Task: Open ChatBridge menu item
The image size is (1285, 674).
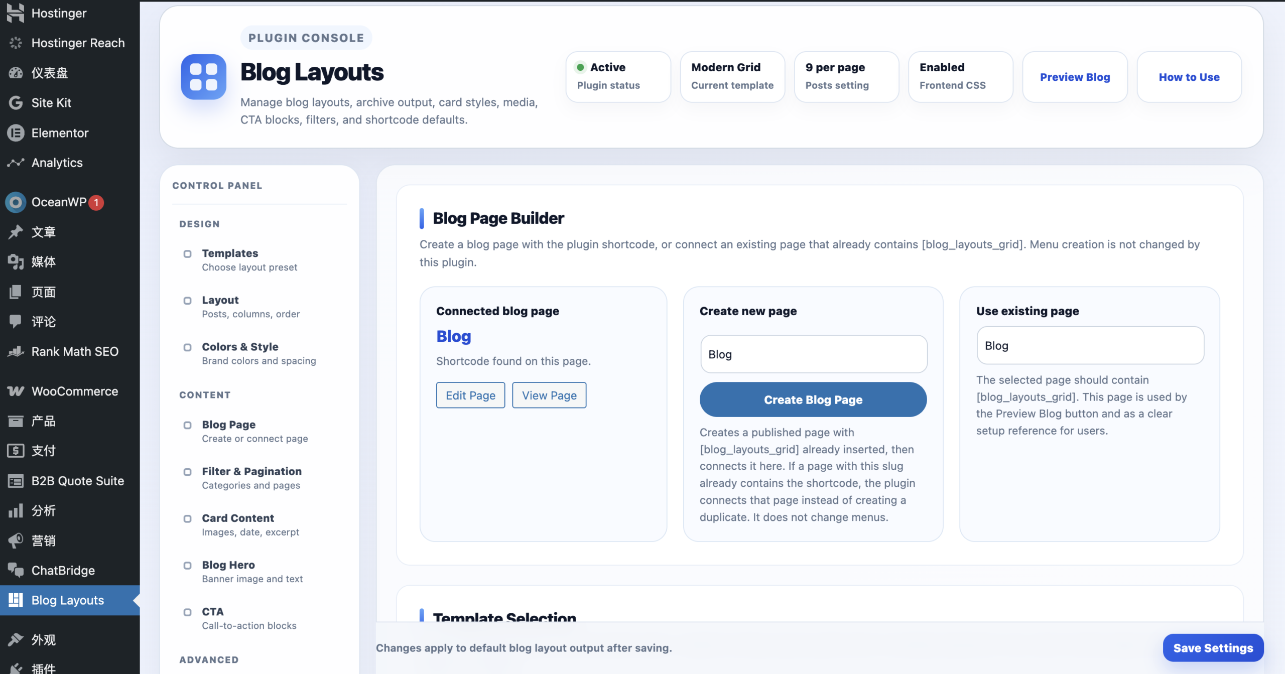Action: tap(70, 570)
